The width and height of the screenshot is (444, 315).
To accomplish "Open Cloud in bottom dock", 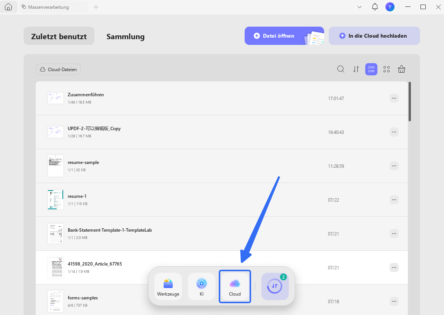I will coord(235,286).
